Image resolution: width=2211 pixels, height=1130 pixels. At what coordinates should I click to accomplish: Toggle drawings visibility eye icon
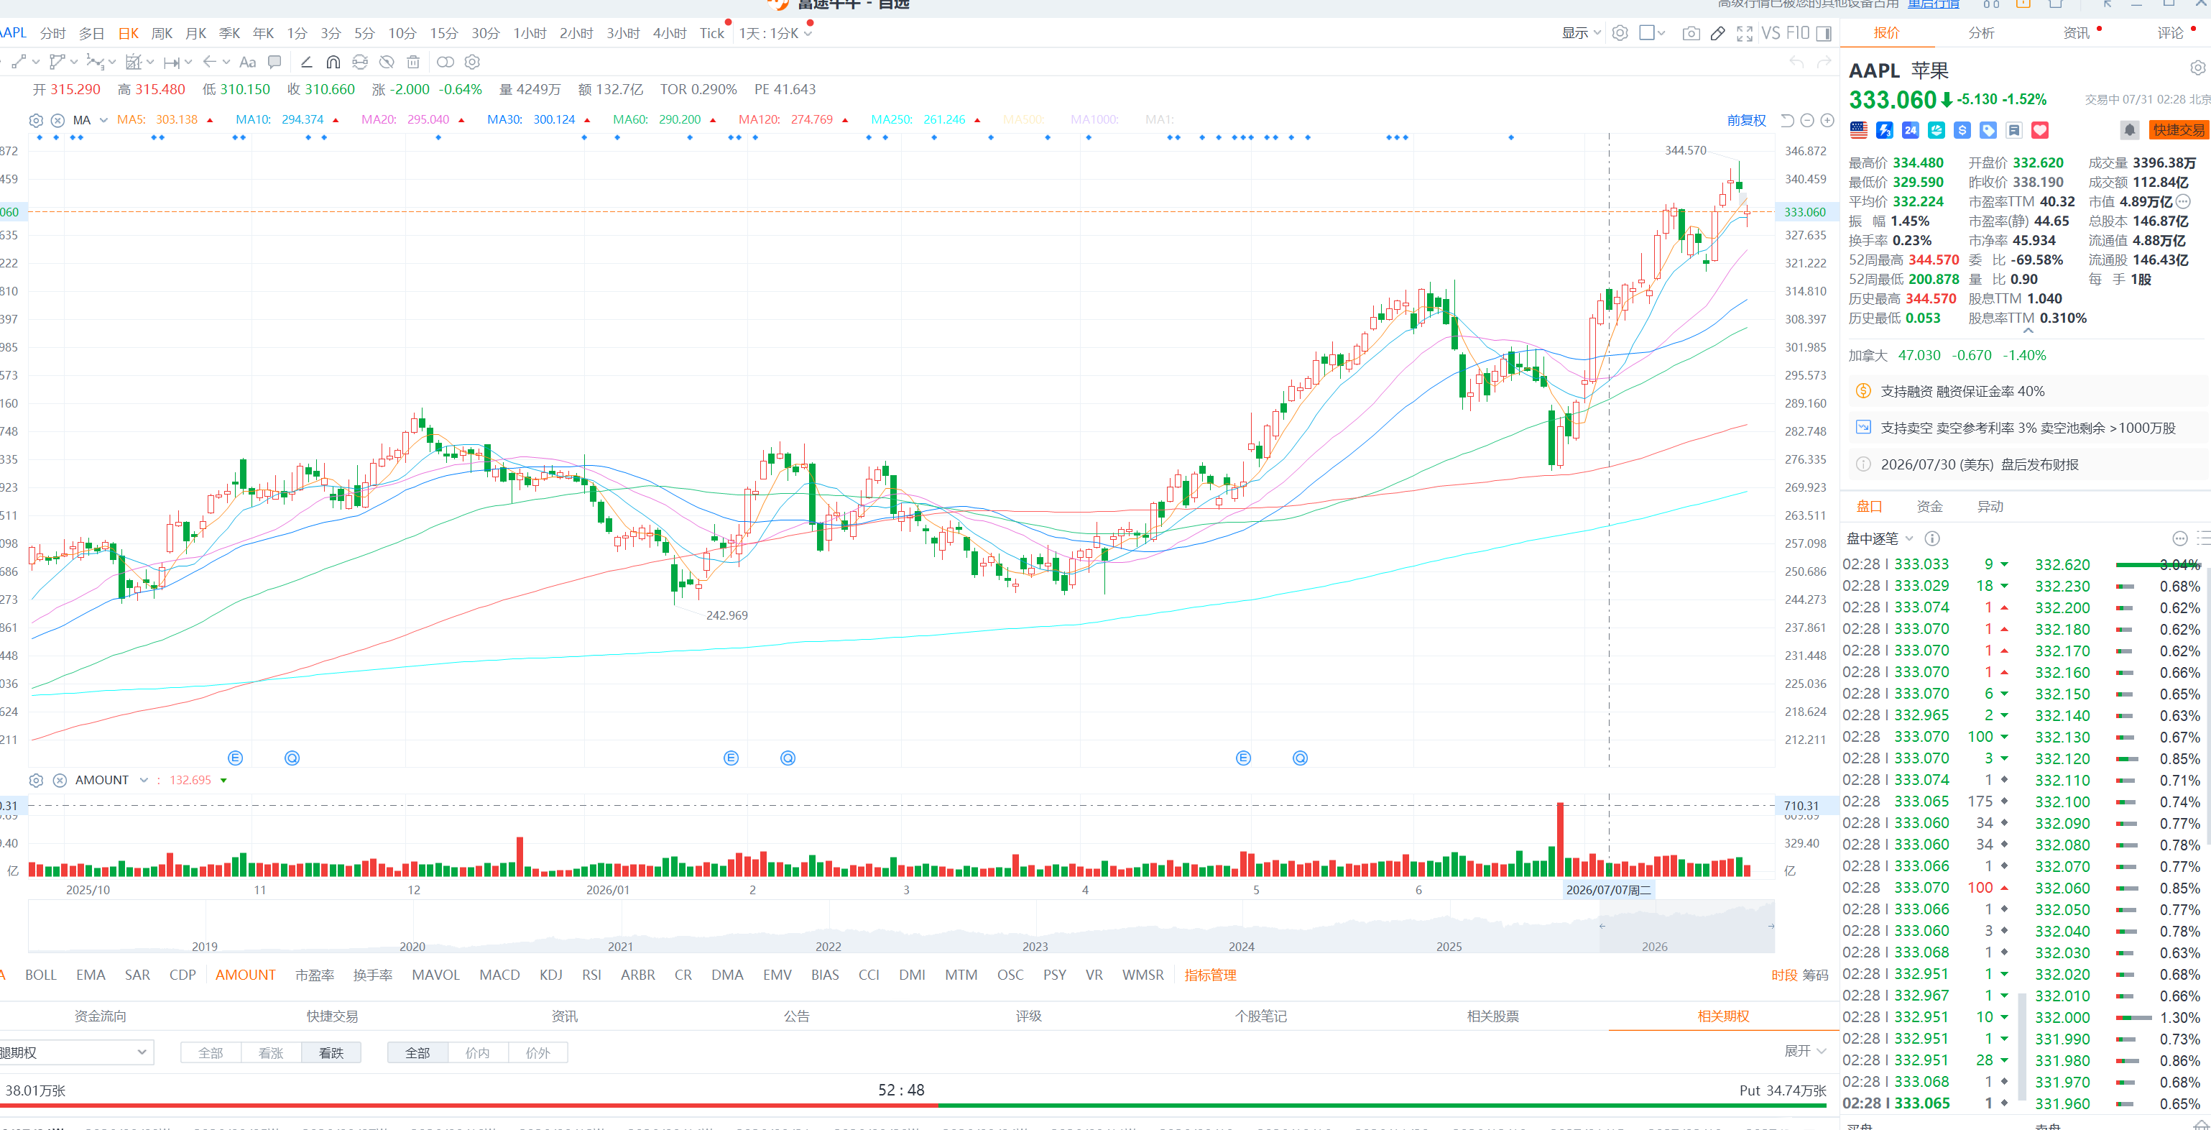[x=387, y=62]
